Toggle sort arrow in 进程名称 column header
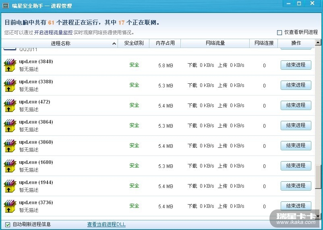Image resolution: width=323 pixels, height=230 pixels. click(114, 44)
